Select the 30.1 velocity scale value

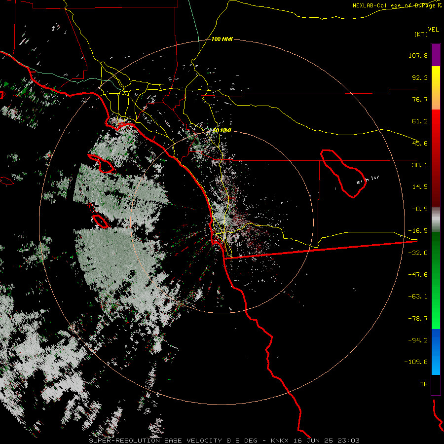point(420,165)
